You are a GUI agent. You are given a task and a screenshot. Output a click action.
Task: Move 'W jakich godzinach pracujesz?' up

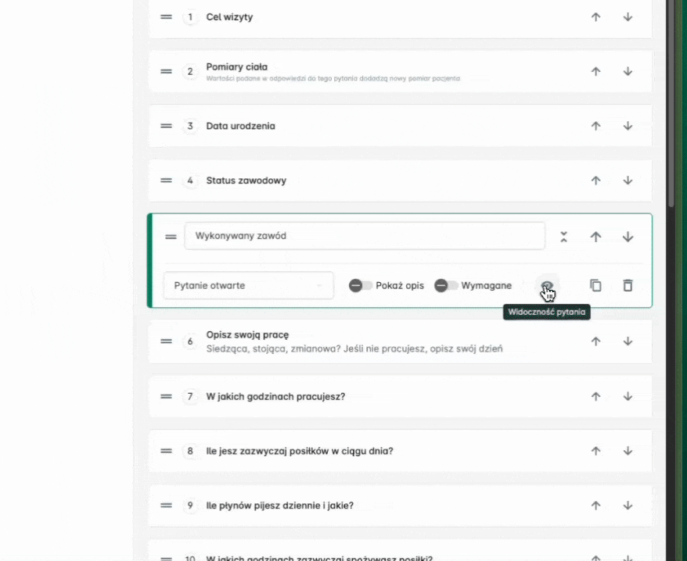(595, 396)
